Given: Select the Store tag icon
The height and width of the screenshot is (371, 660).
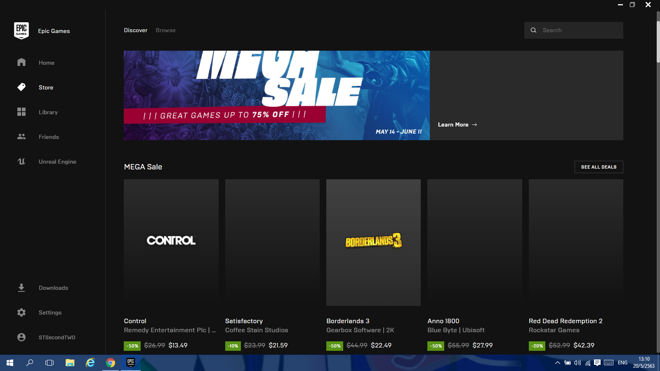Looking at the screenshot, I should click(x=21, y=87).
